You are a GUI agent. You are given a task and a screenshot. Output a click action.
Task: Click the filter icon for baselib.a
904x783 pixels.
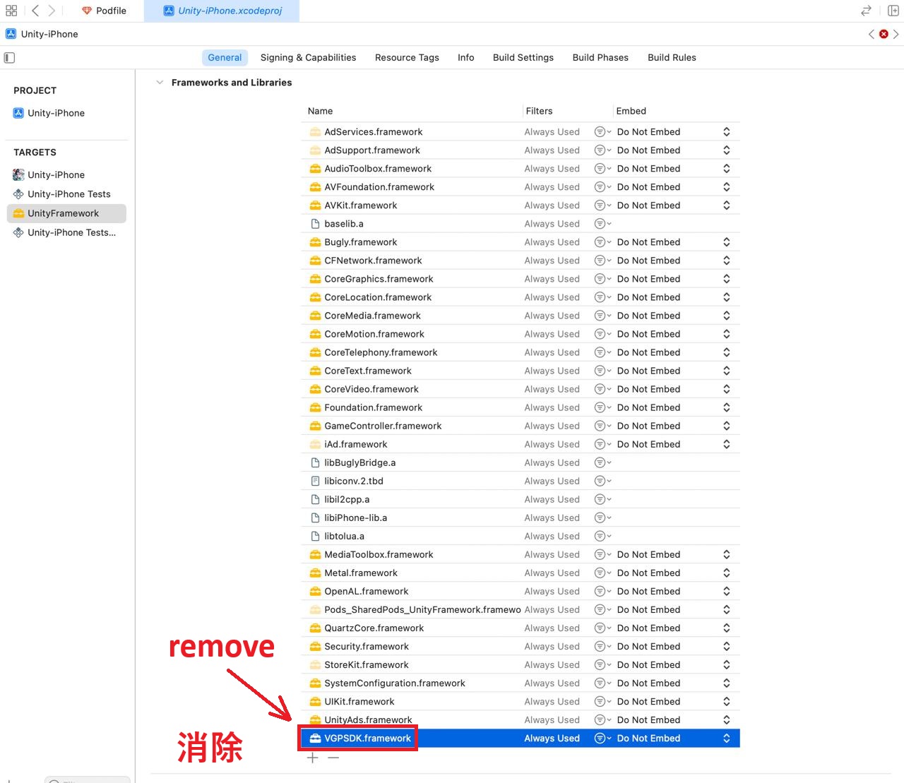(602, 224)
